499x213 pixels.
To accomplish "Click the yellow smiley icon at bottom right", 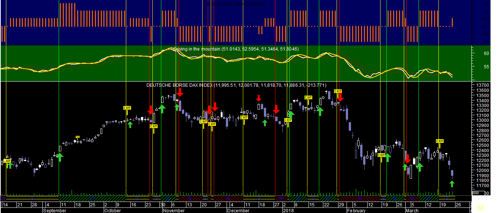I will pos(481,208).
